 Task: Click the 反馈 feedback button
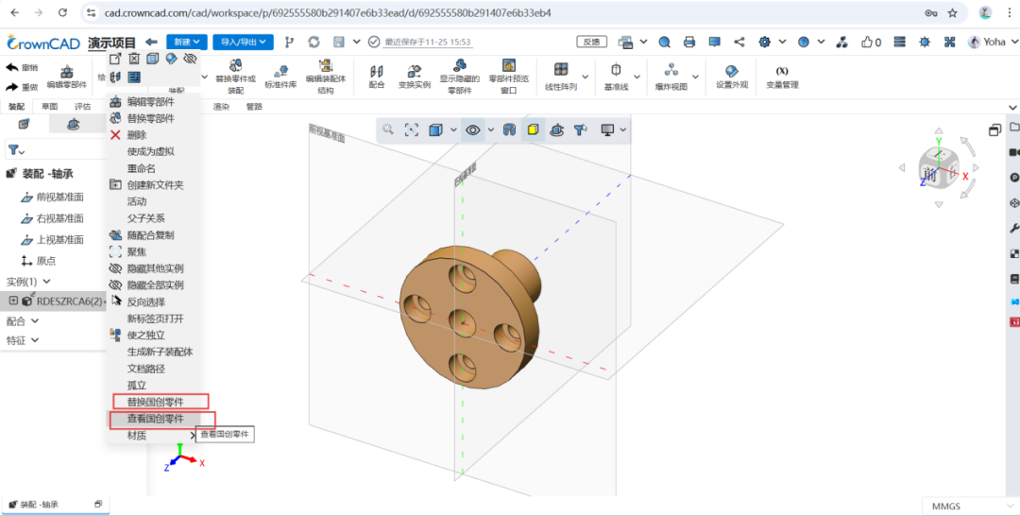click(591, 42)
